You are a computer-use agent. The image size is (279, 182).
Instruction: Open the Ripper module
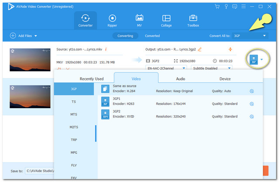click(112, 21)
